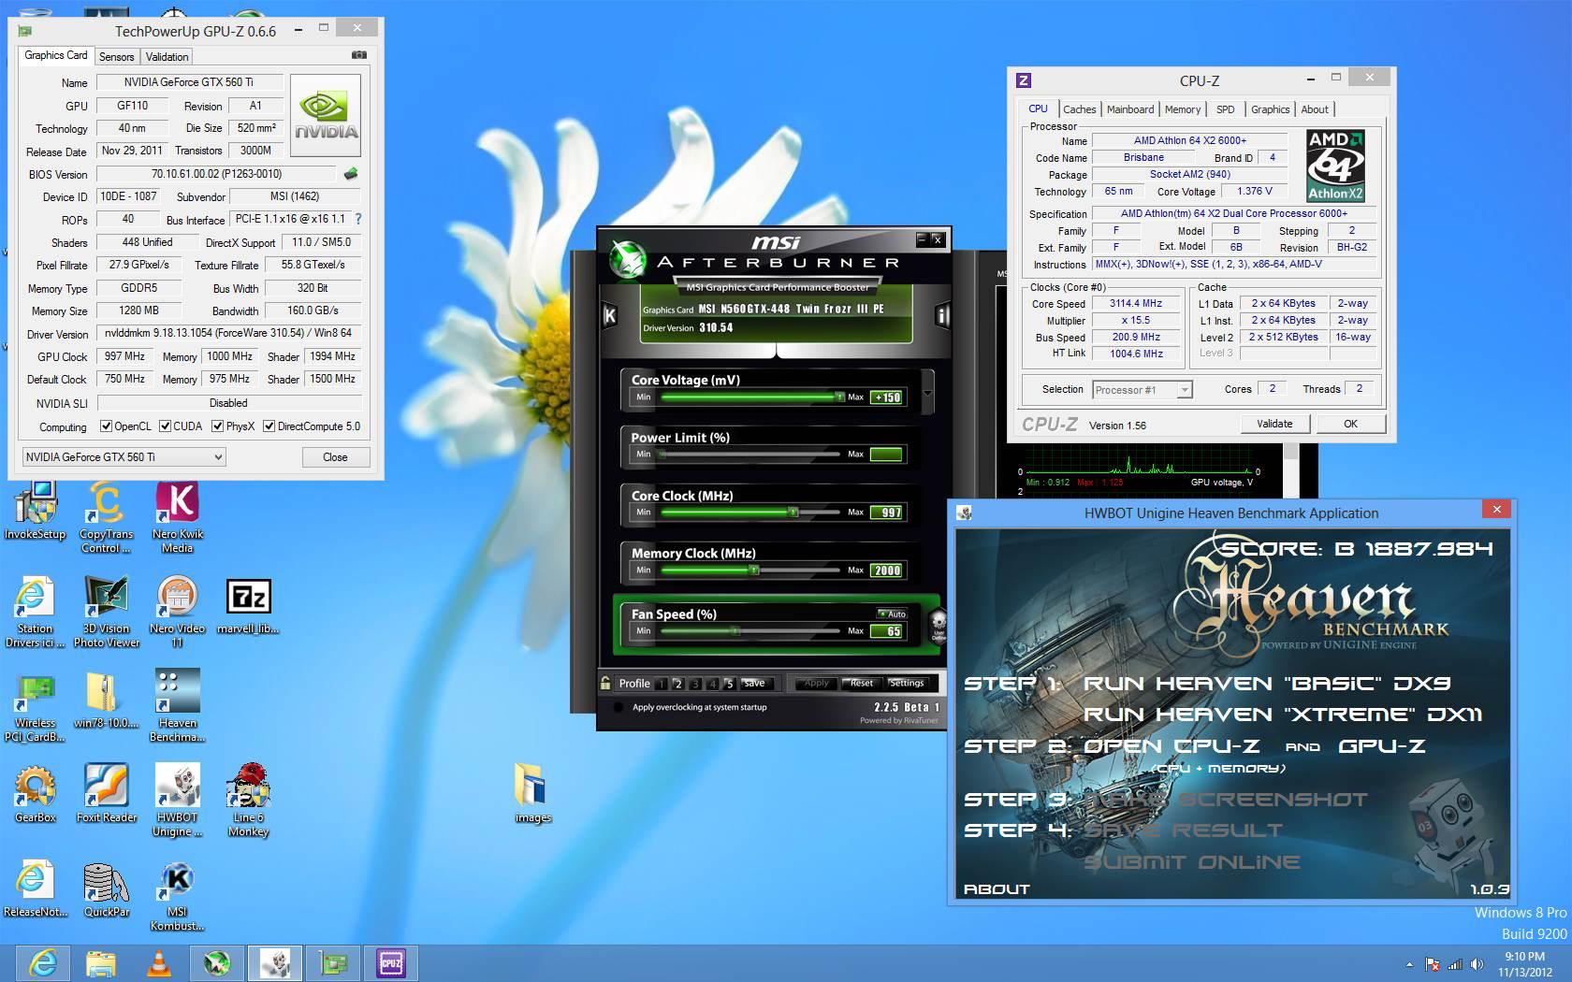This screenshot has height=982, width=1572.
Task: Click Afterburner info i button
Action: 942,315
